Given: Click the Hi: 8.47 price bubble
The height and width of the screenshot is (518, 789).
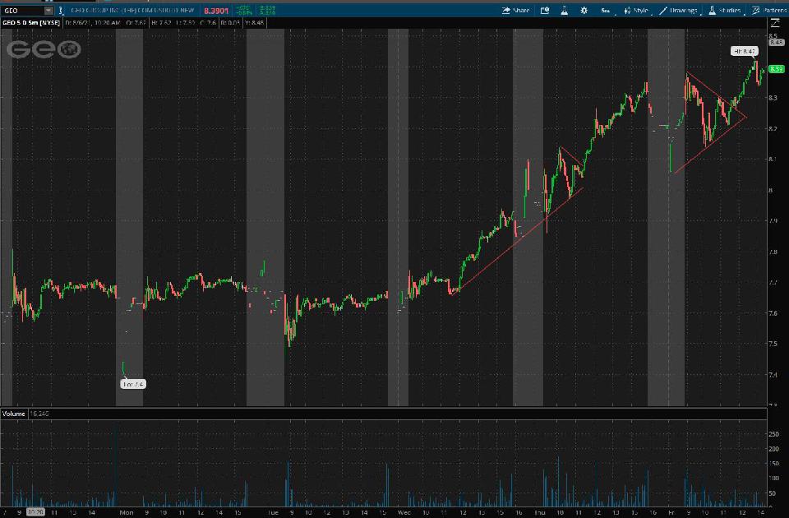Looking at the screenshot, I should click(744, 51).
